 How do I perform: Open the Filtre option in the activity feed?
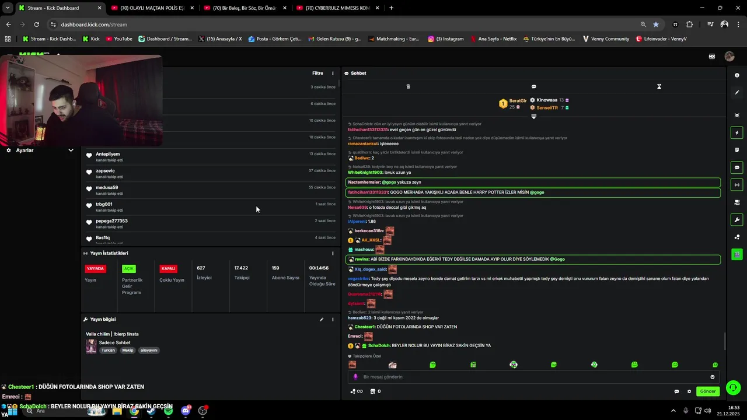(x=317, y=73)
